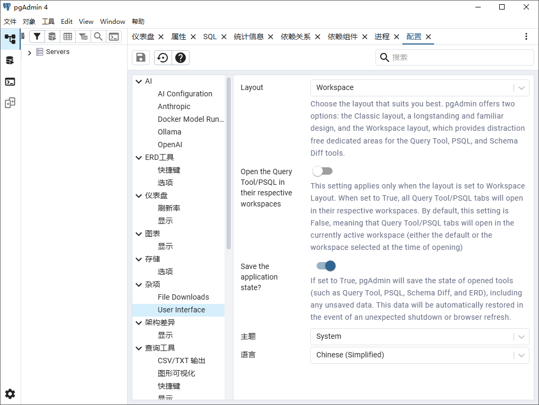Close the 依赖关系 tab
The image size is (539, 405).
pos(318,37)
